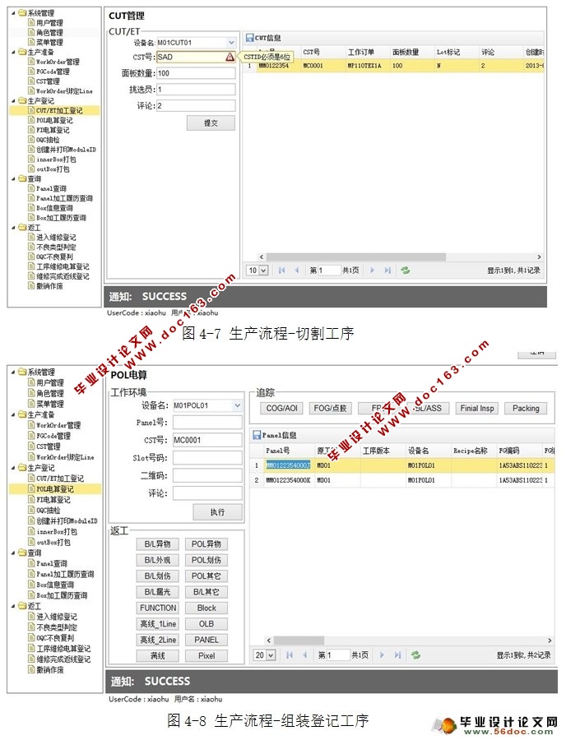Click page icon of 用户管理 in CUT管理 tree

31,23
